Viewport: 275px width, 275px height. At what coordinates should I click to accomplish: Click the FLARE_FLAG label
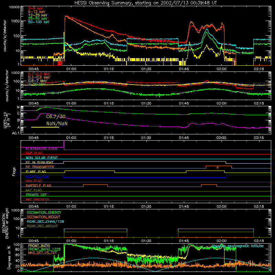click(36, 172)
